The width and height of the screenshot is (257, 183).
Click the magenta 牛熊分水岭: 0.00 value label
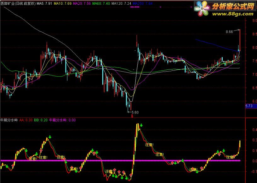(62, 120)
